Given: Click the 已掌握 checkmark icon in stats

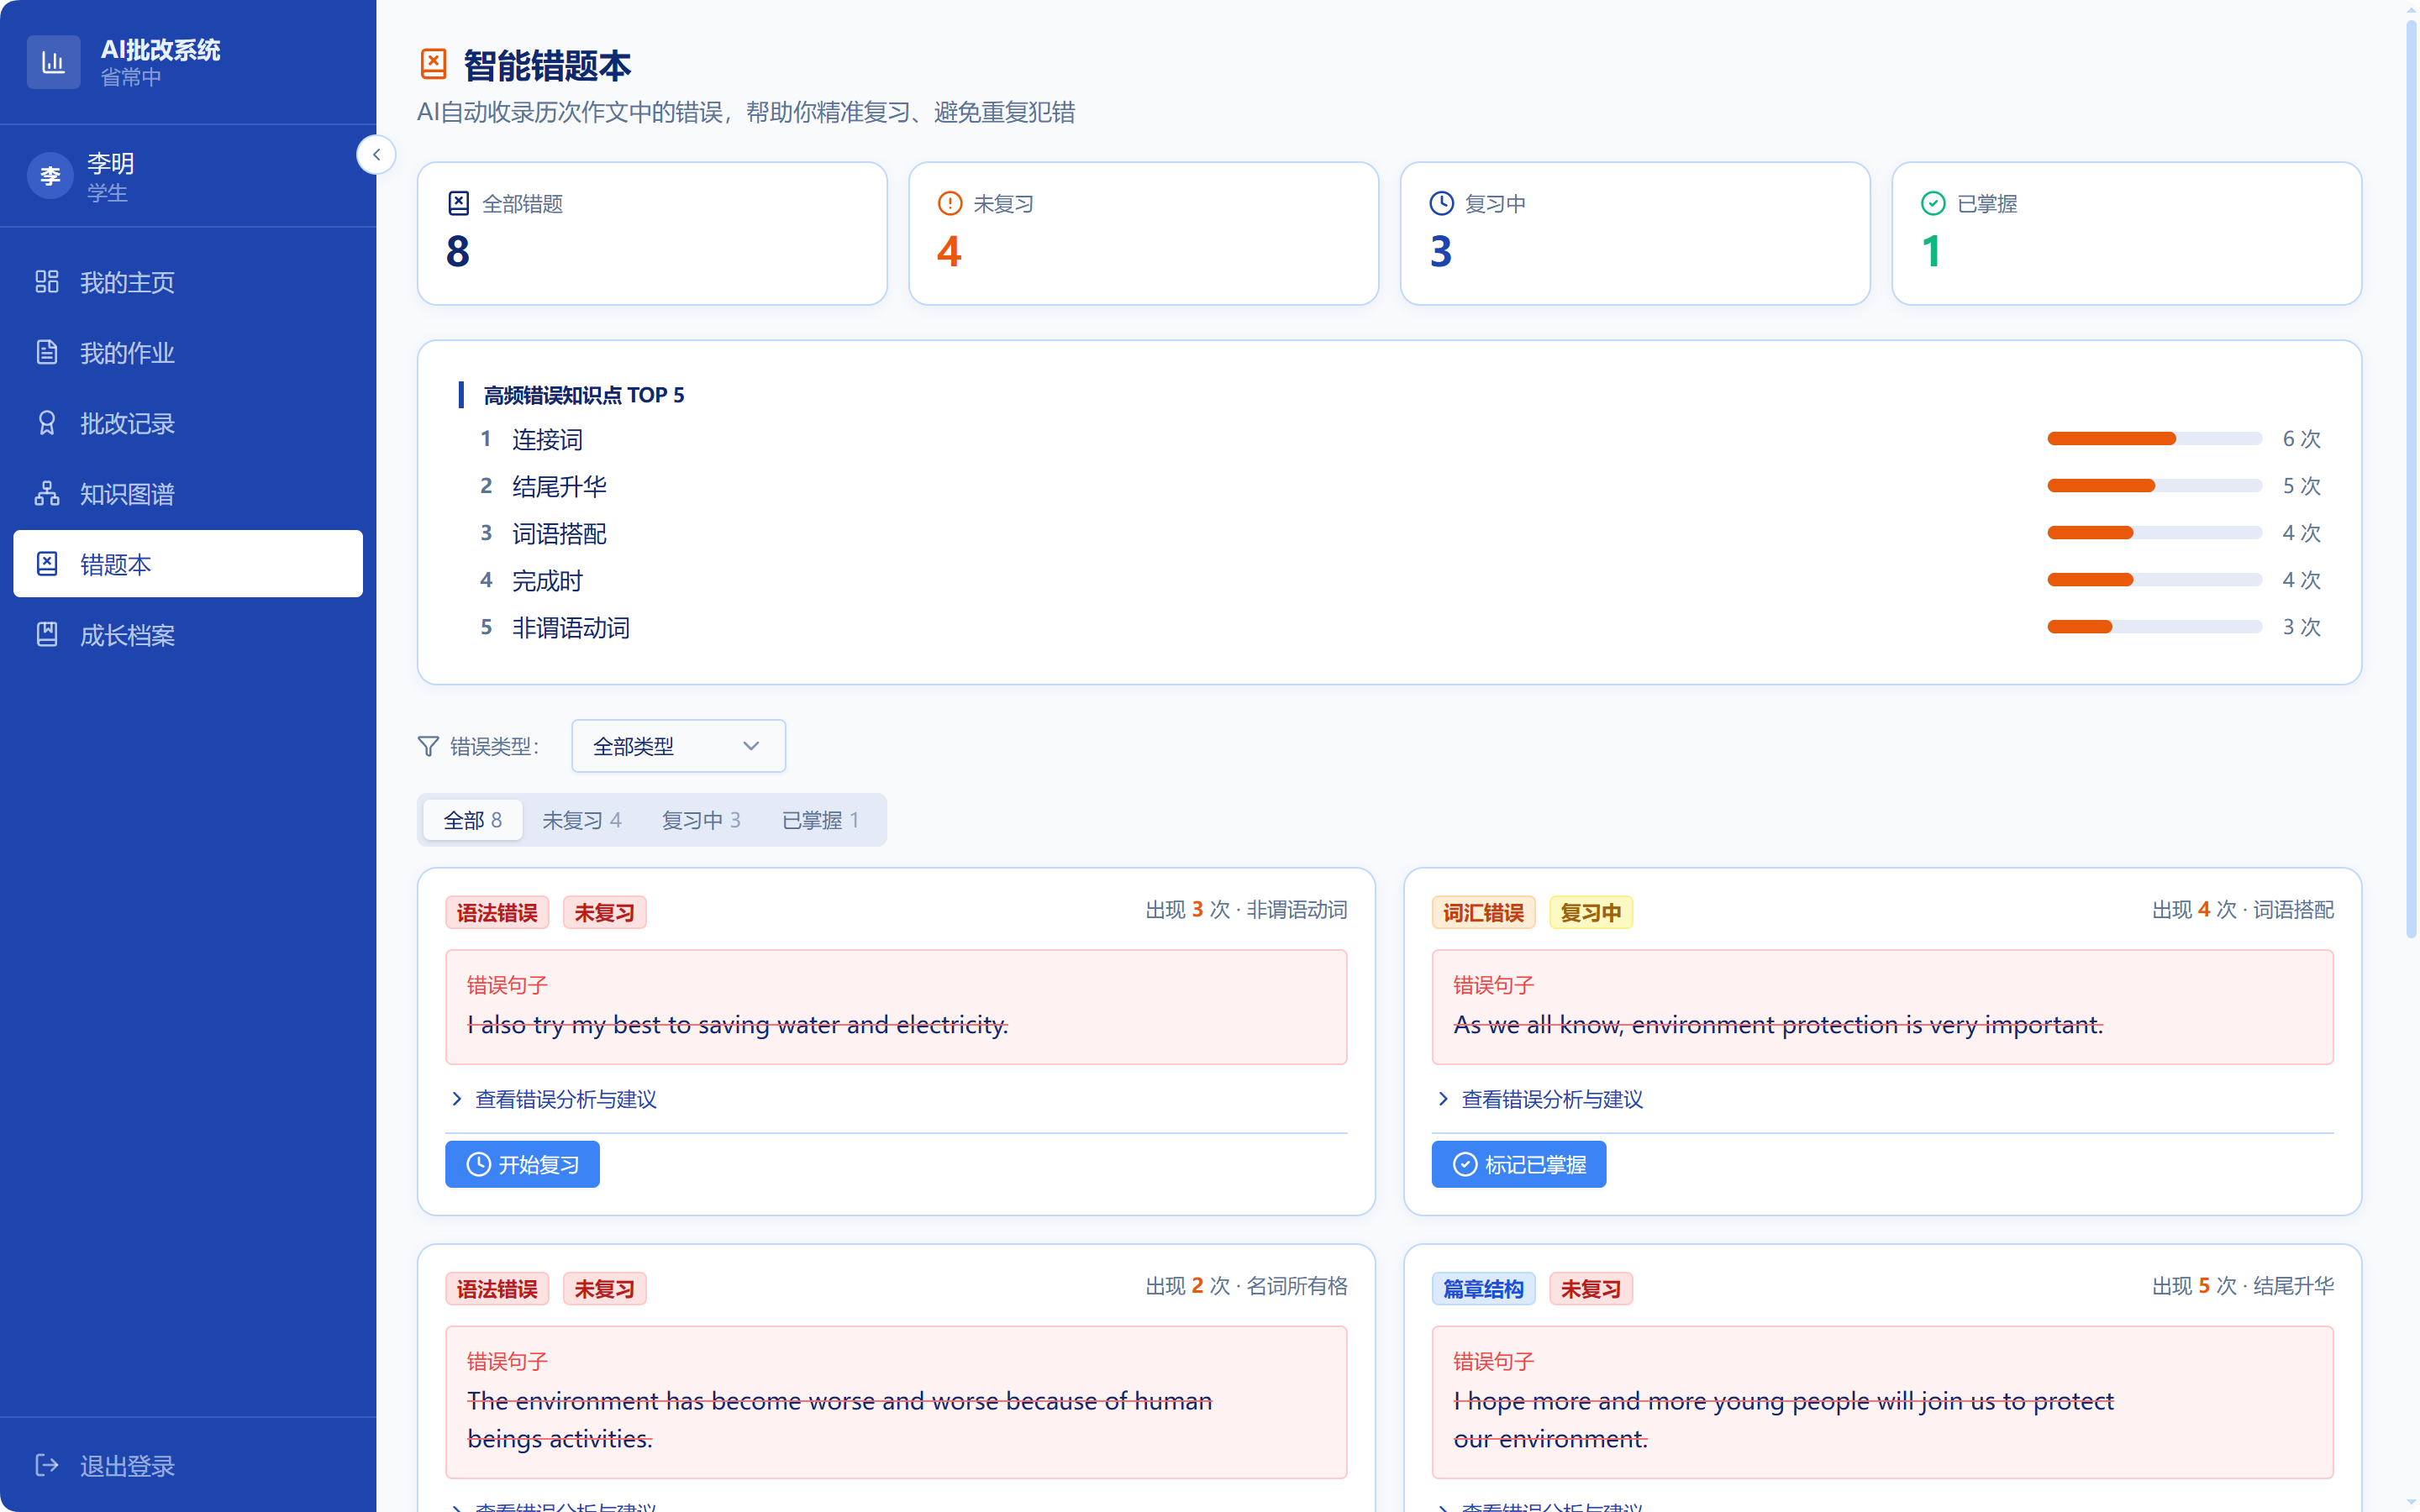Looking at the screenshot, I should [1933, 203].
